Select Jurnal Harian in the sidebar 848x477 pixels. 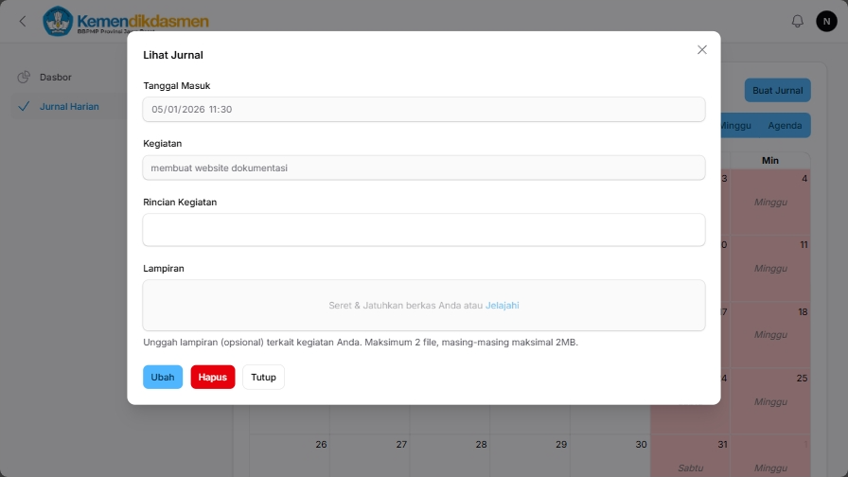coord(69,107)
